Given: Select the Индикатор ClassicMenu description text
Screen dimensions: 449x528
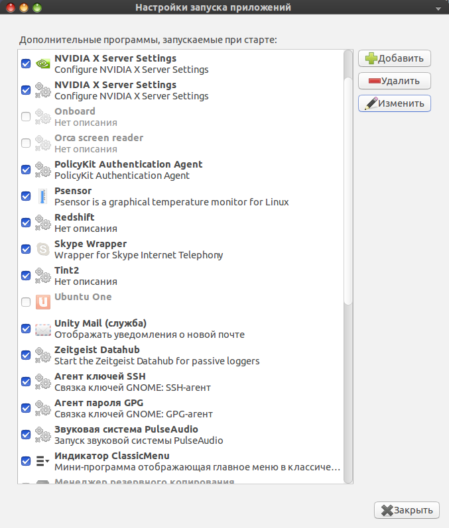Looking at the screenshot, I should pos(197,468).
